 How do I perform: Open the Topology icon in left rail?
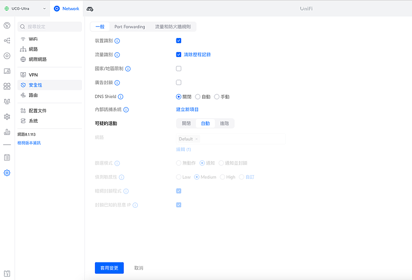coord(7,41)
